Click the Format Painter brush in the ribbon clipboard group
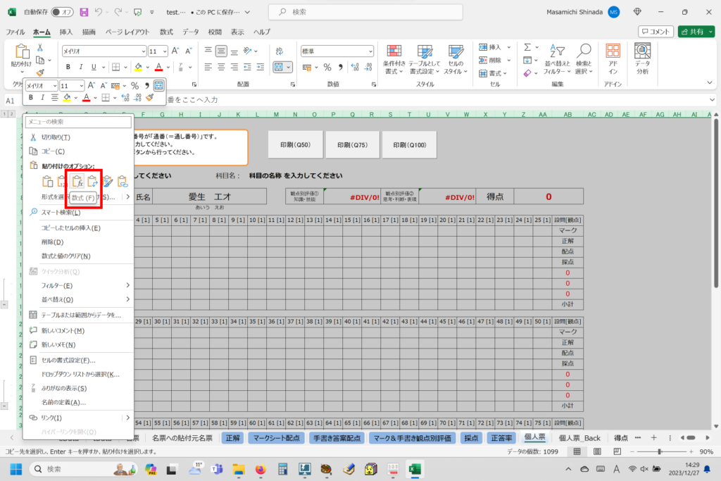The width and height of the screenshot is (721, 481). [40, 73]
